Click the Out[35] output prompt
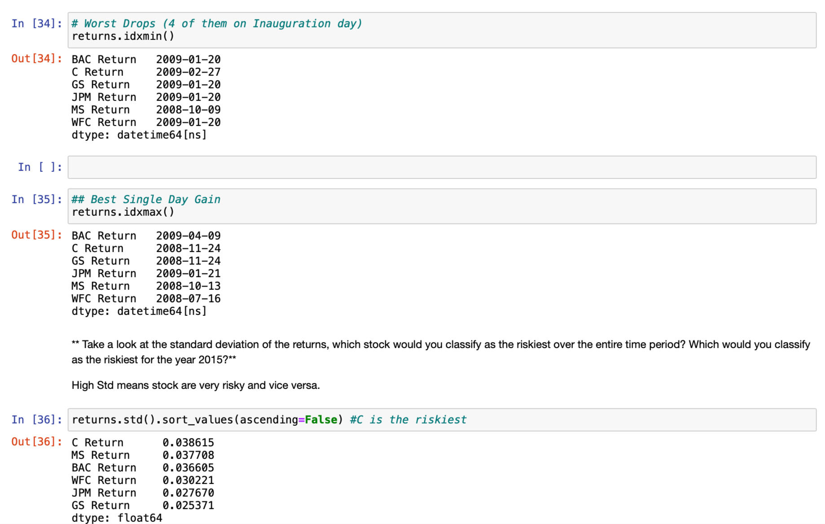Viewport: 825px width, 524px height. point(36,235)
